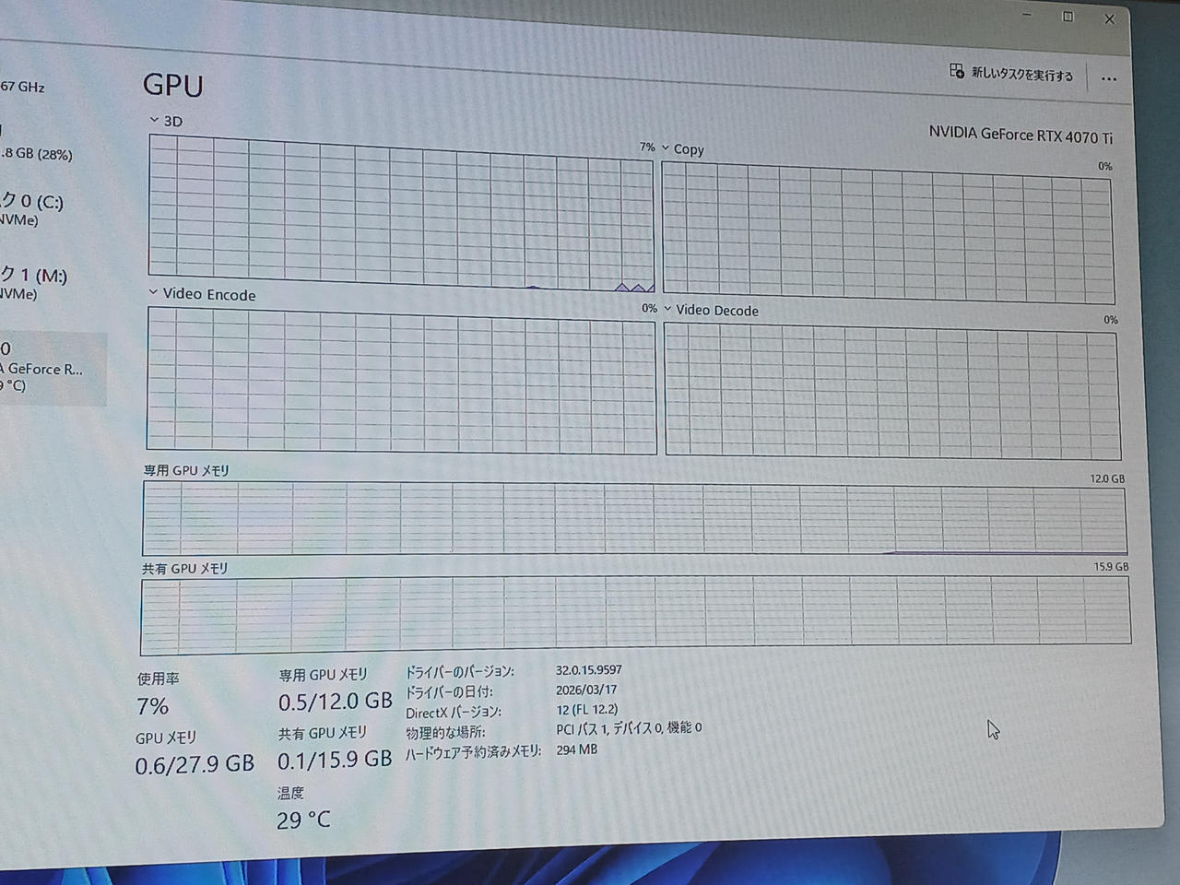The image size is (1180, 885).
Task: Select Disk 0 (C:) in the sidebar
Action: (32, 209)
